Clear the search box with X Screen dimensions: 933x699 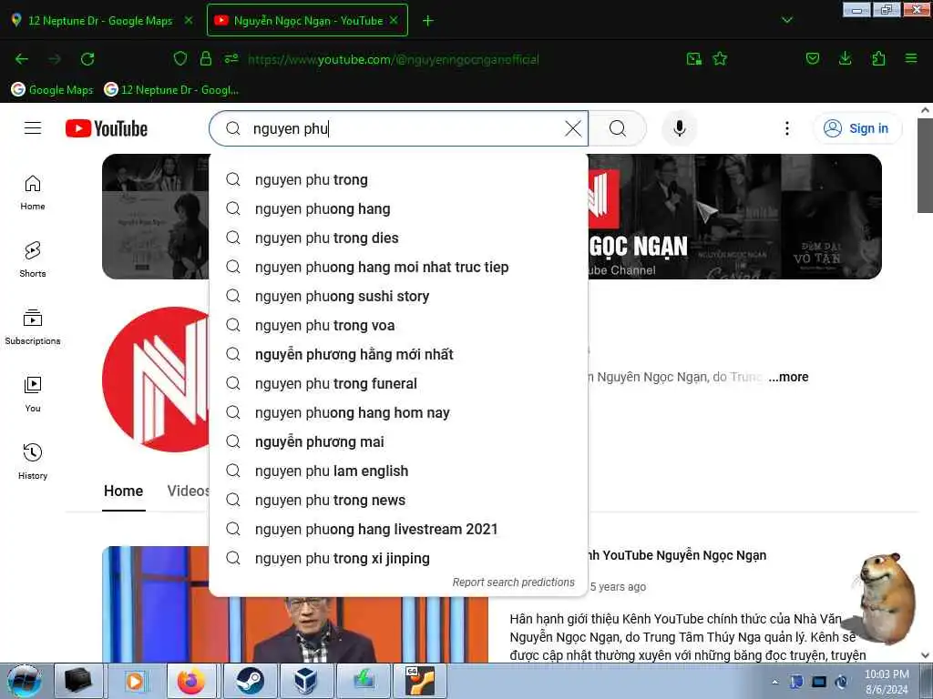point(573,128)
